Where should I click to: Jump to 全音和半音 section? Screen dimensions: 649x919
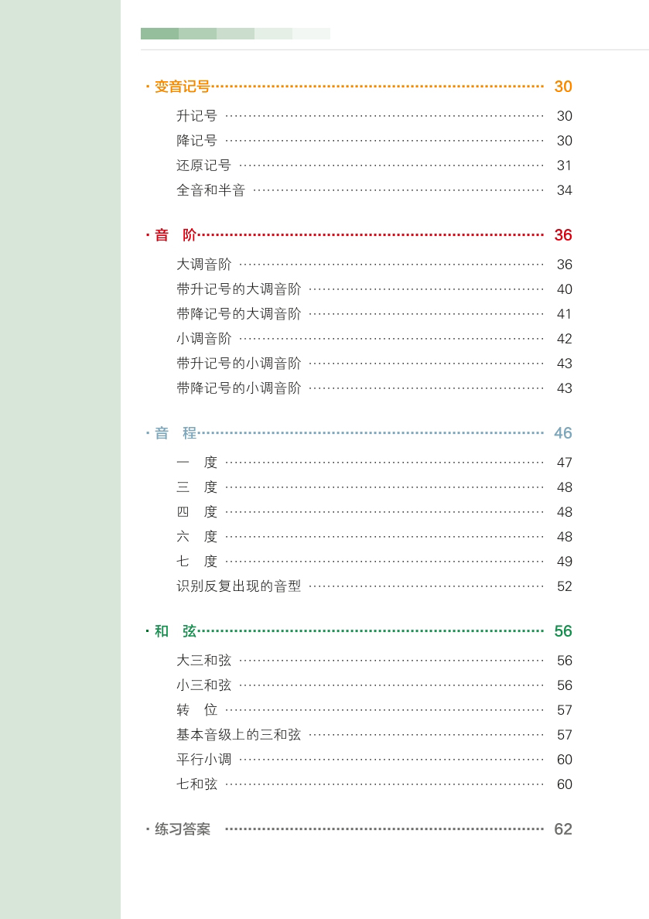[x=210, y=190]
